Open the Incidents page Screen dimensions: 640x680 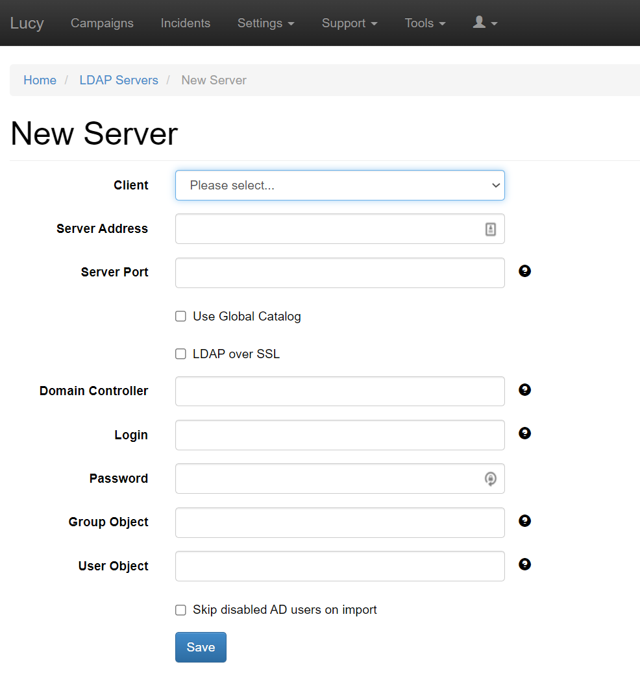tap(185, 23)
